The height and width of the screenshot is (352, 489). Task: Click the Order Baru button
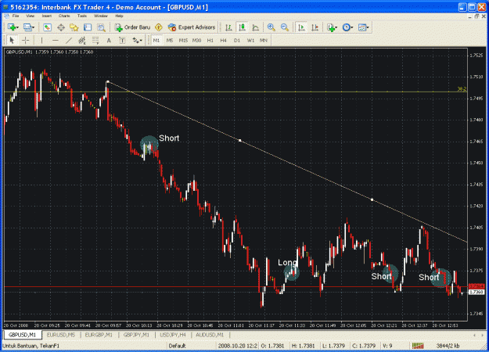tap(132, 27)
